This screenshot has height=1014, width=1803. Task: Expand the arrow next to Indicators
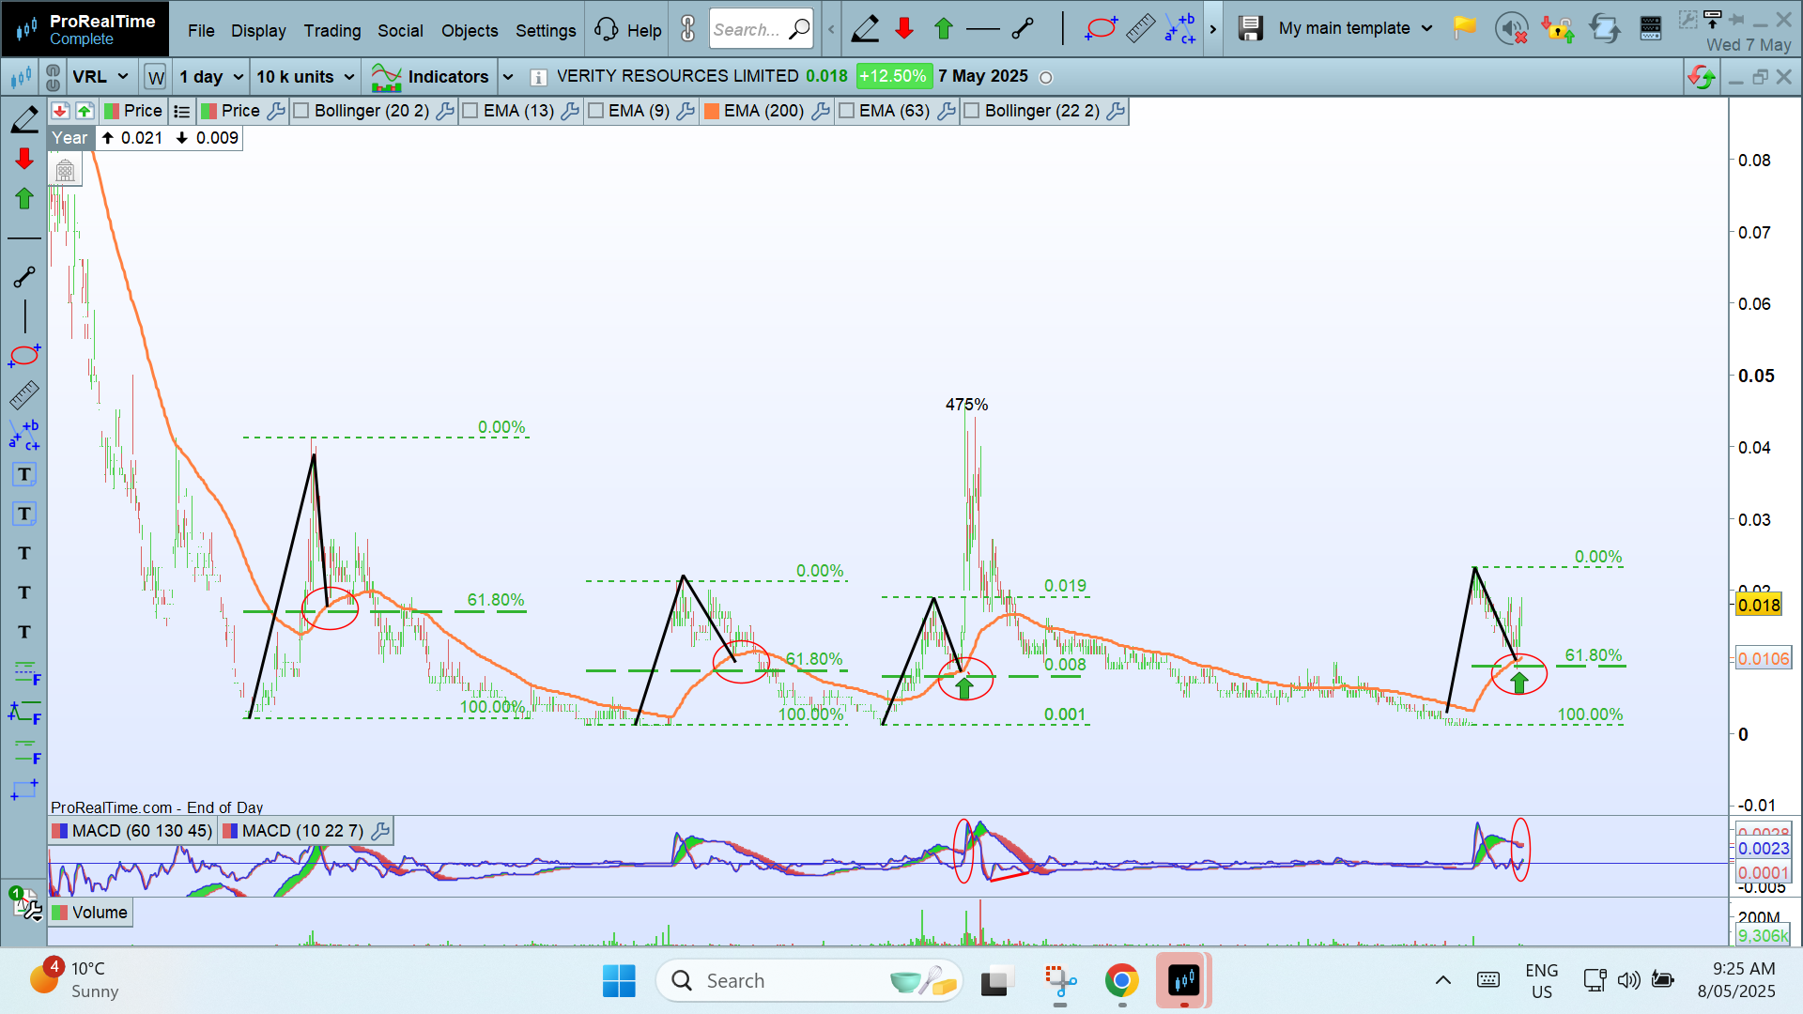pos(508,77)
